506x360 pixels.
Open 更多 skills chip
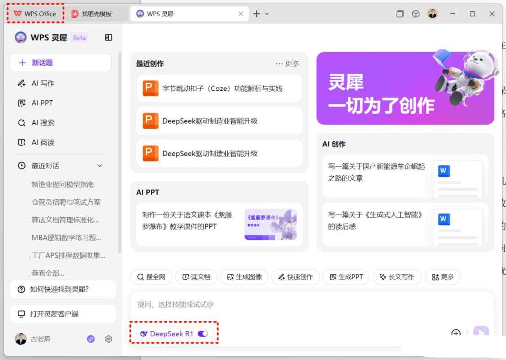pos(443,277)
